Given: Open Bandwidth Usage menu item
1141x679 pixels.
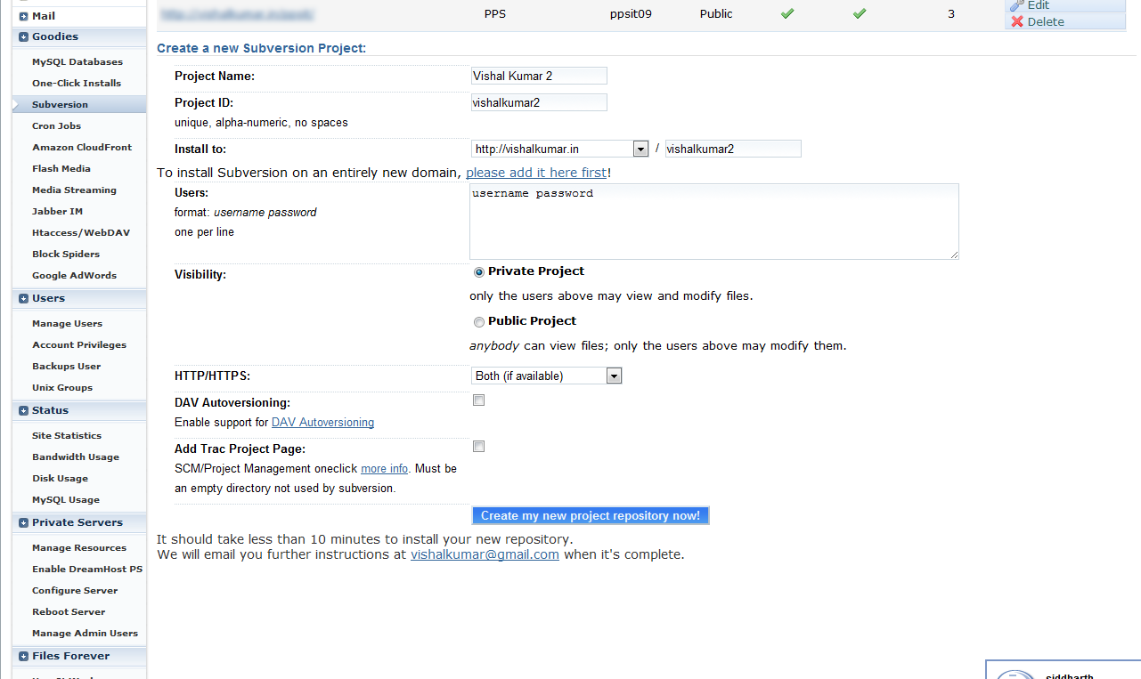Looking at the screenshot, I should pos(76,457).
